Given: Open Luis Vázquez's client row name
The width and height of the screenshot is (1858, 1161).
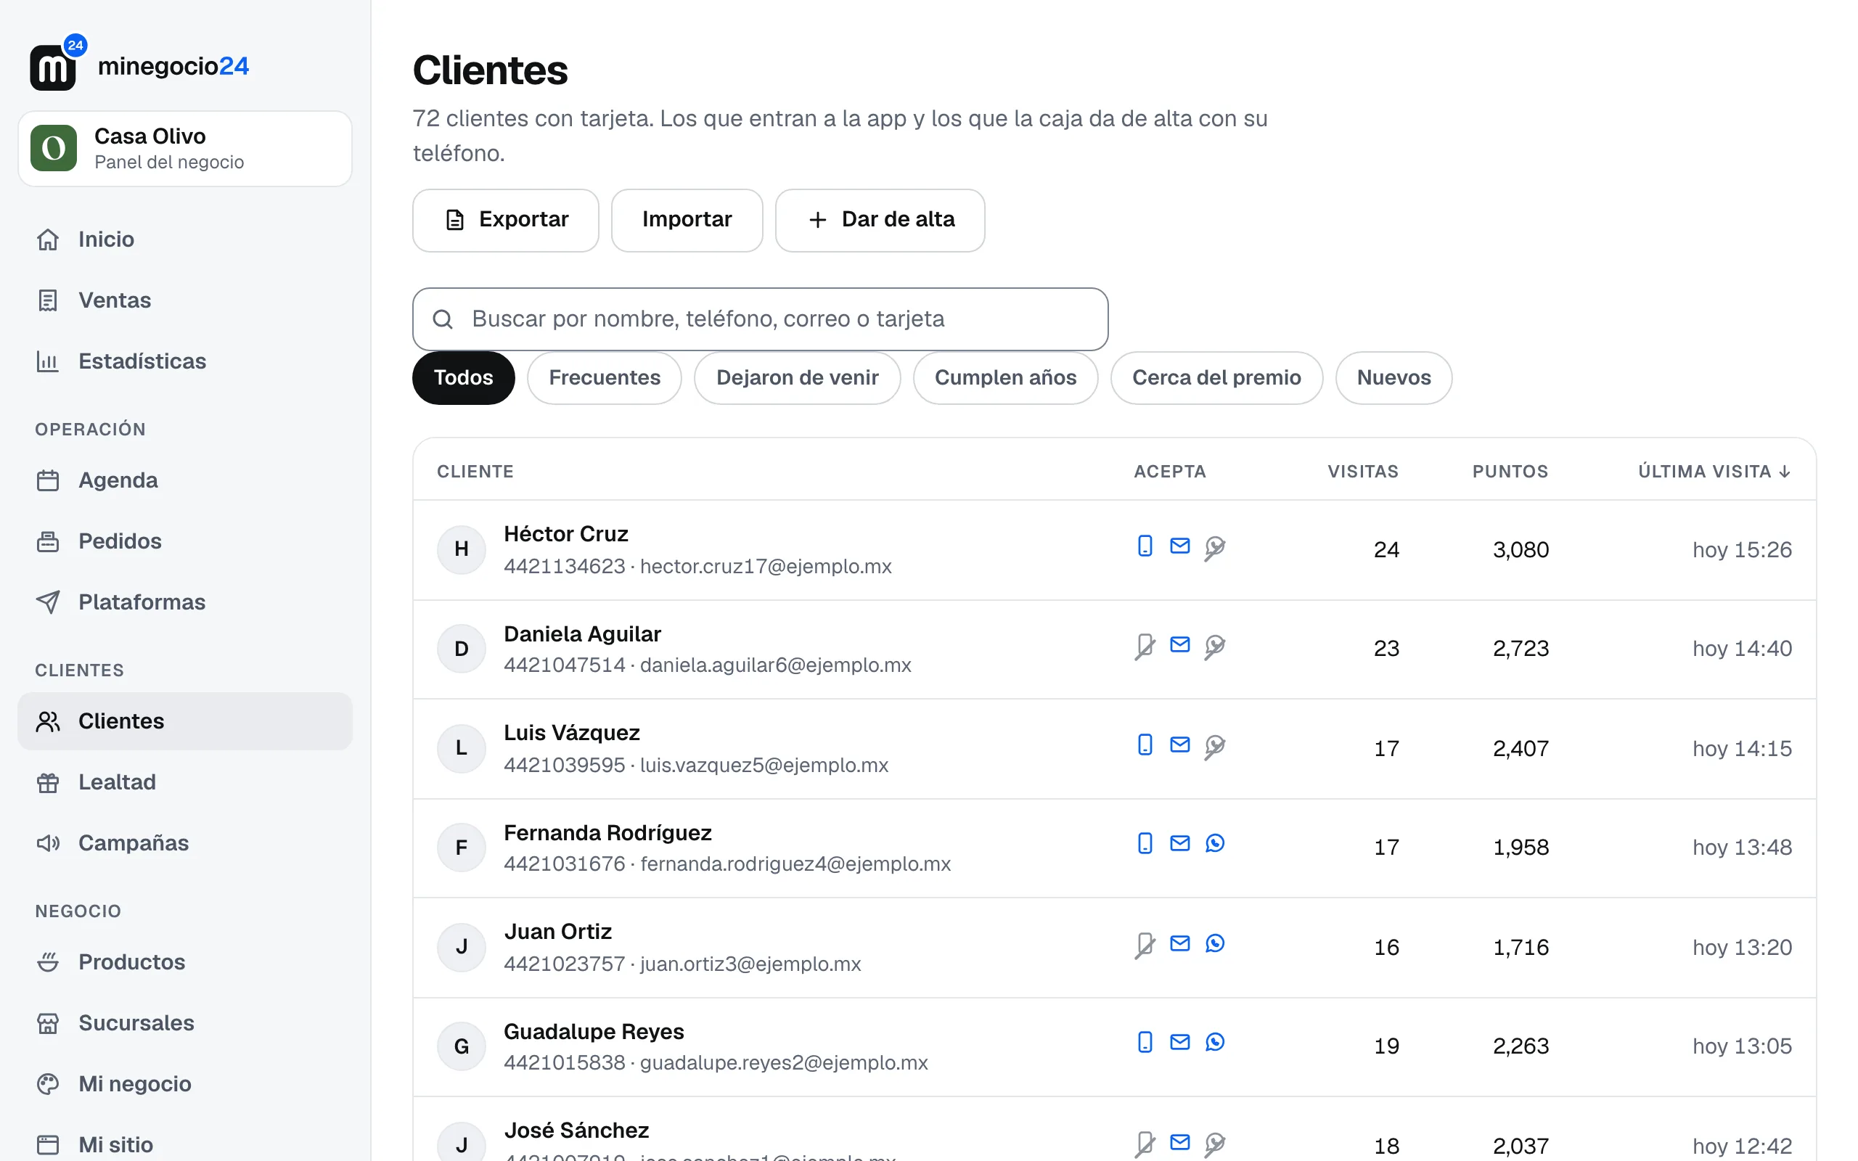Looking at the screenshot, I should (572, 734).
